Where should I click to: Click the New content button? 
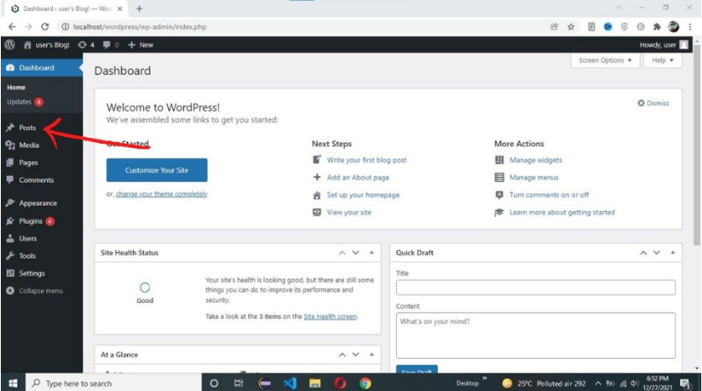pos(140,45)
